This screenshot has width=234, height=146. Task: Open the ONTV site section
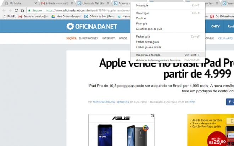215,26
